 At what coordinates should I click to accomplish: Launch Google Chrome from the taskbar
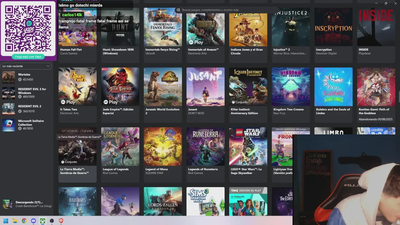[x=24, y=221]
